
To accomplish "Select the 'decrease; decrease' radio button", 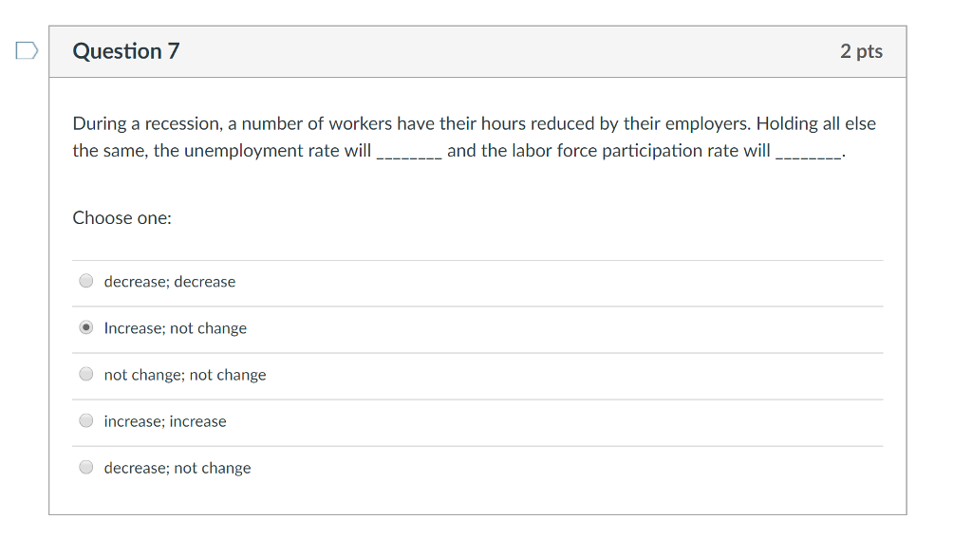I will coord(86,281).
